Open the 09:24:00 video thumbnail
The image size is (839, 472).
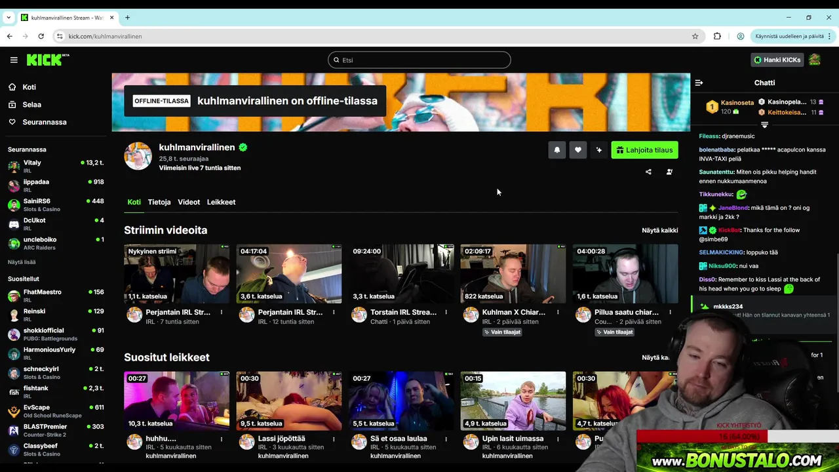tap(401, 274)
